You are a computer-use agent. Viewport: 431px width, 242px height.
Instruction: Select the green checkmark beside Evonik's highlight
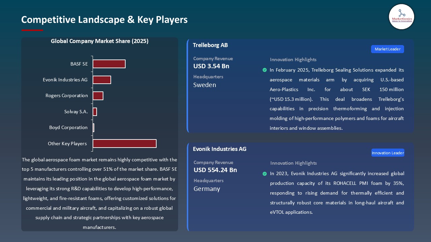coord(265,174)
